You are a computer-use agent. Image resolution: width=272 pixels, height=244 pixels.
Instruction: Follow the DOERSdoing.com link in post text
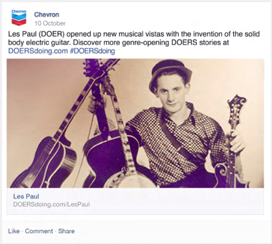tap(38, 51)
